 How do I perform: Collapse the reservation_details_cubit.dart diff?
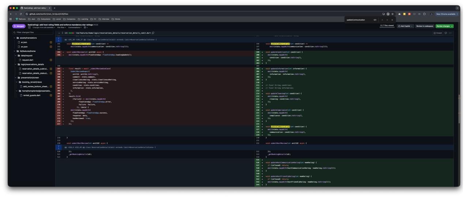pos(59,33)
